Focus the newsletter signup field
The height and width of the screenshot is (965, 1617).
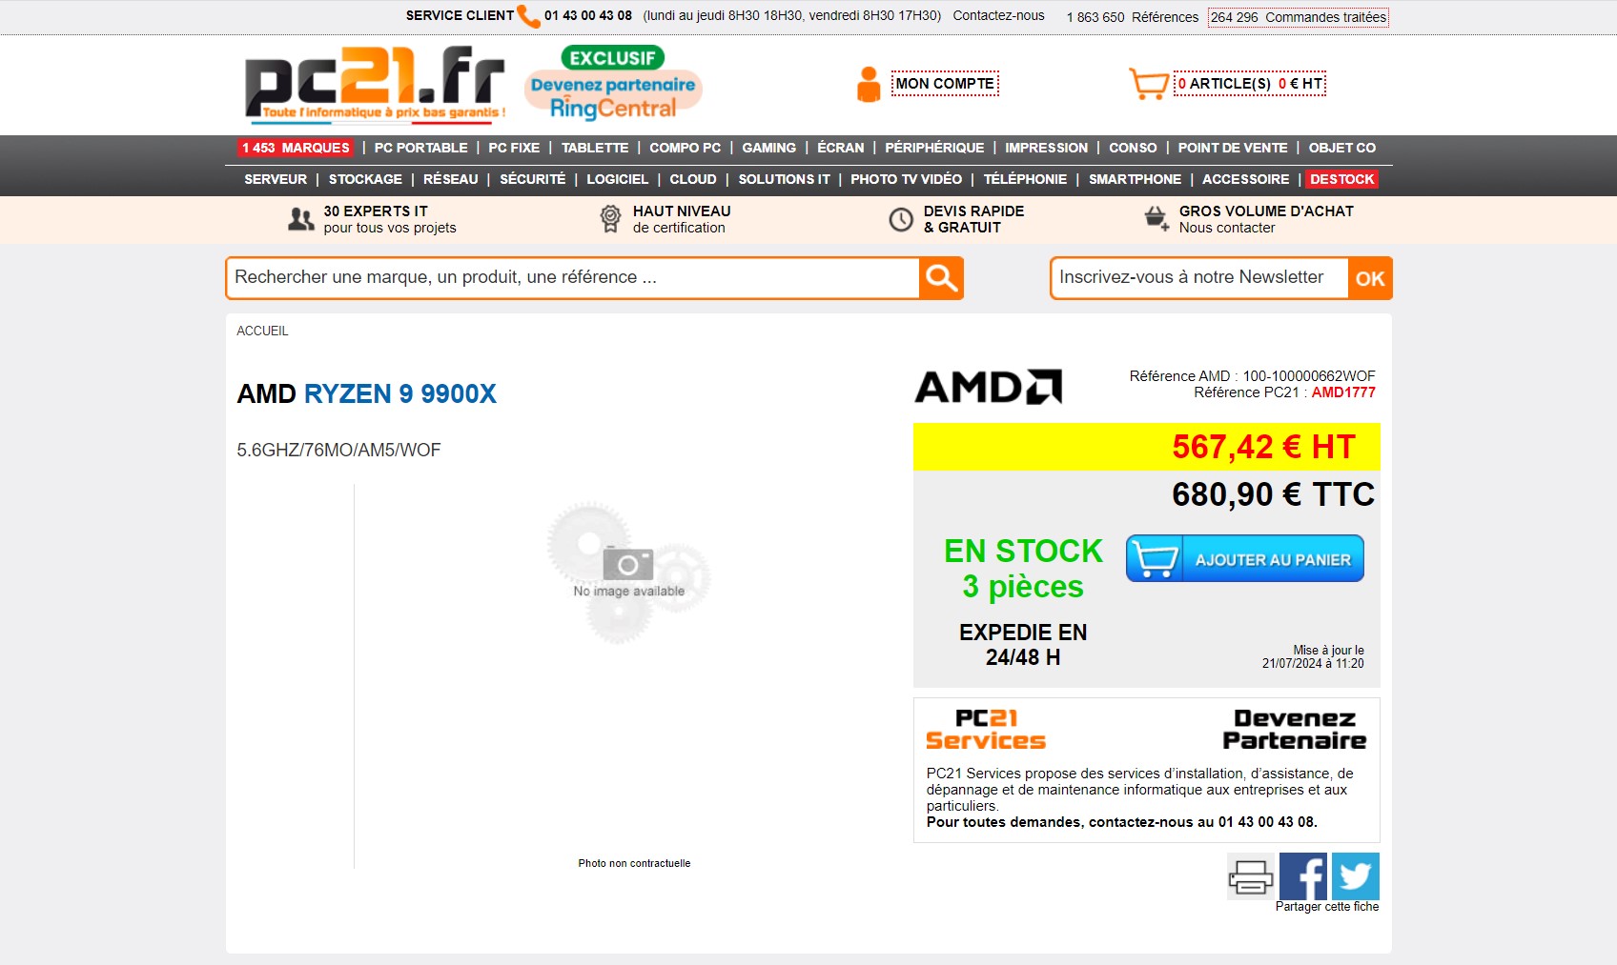tap(1199, 278)
